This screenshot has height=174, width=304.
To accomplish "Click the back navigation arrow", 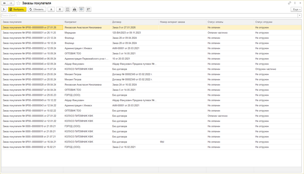I will (5, 3).
